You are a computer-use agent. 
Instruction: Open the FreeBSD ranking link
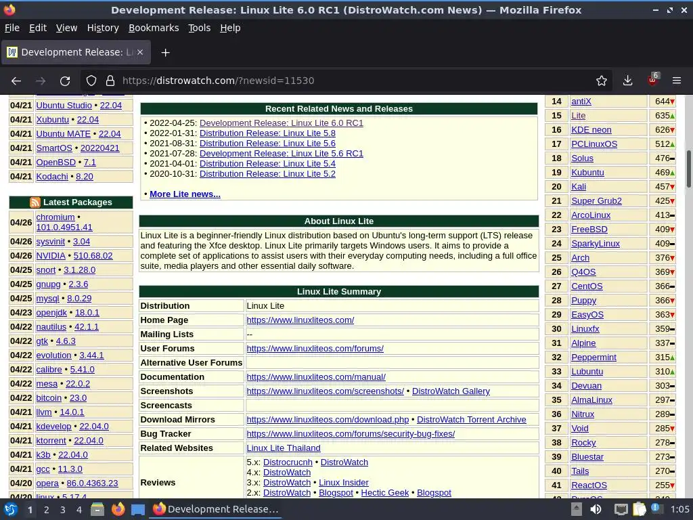pos(589,230)
